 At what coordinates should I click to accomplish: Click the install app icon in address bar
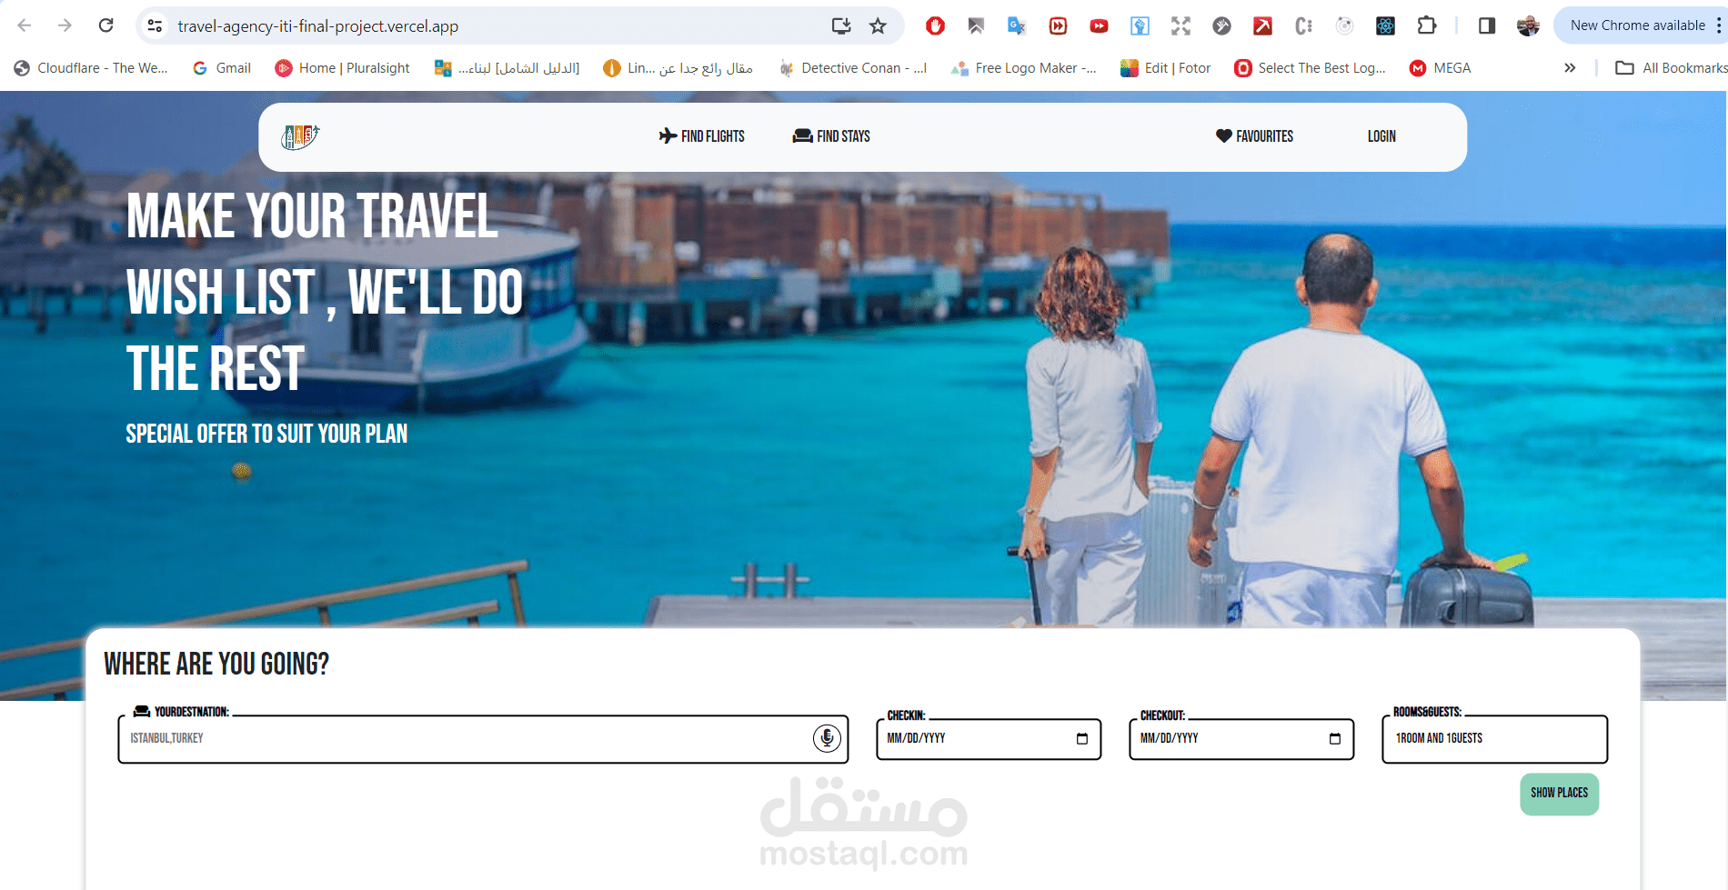(x=841, y=25)
